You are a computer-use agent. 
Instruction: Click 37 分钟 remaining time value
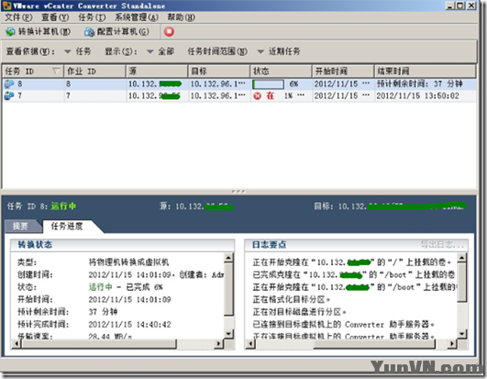(103, 312)
